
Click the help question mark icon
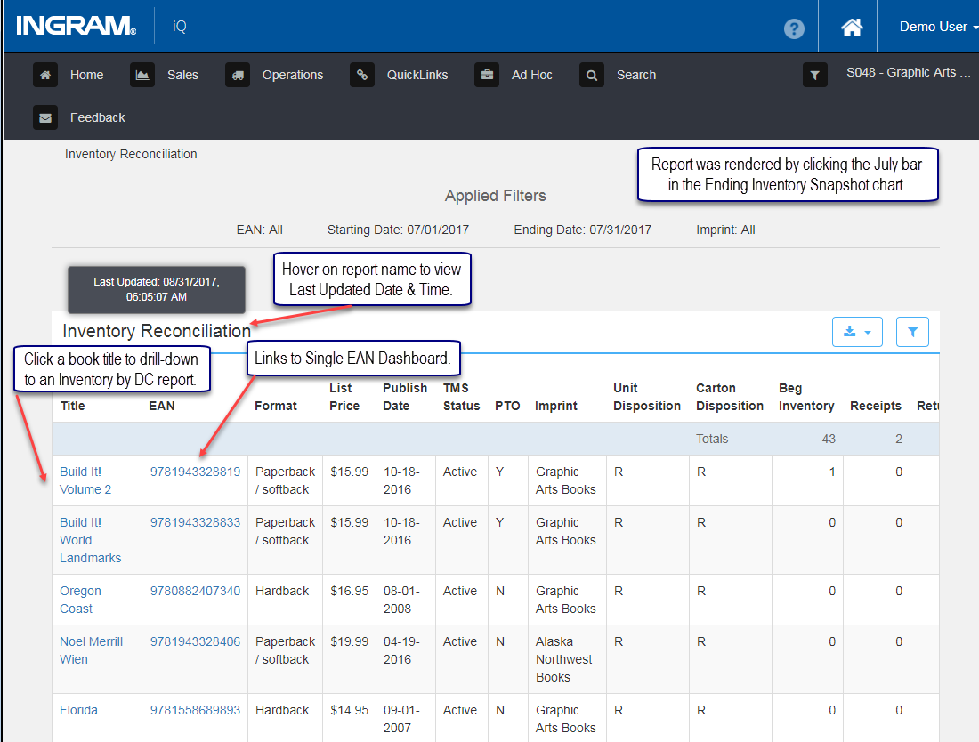pyautogui.click(x=794, y=28)
